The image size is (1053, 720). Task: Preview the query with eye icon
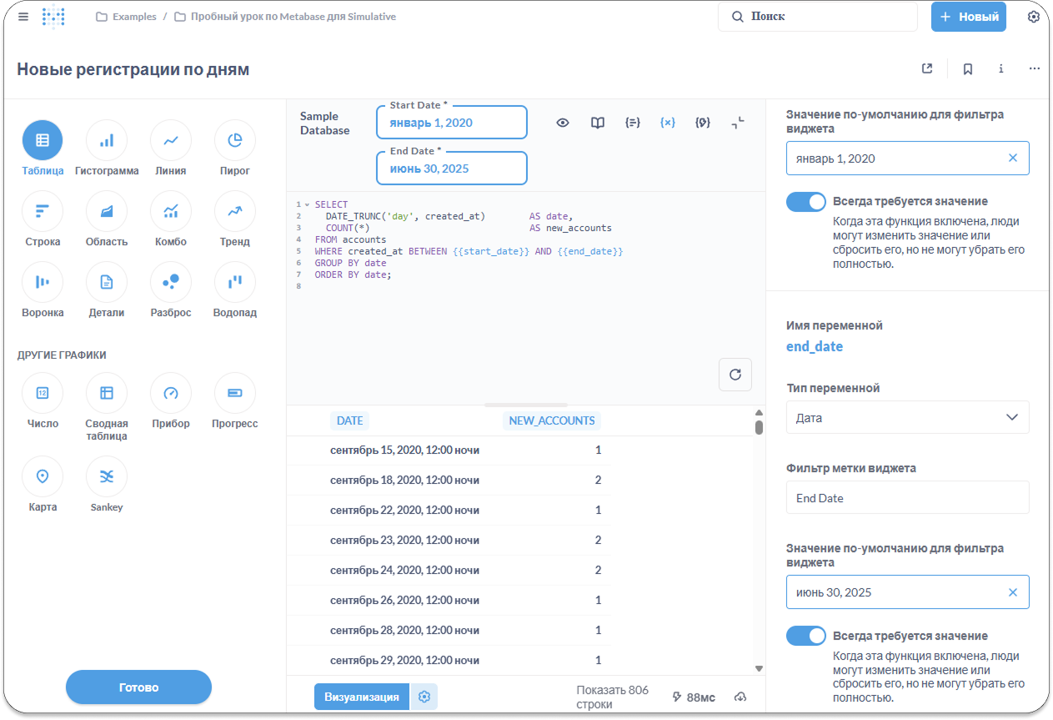(x=563, y=123)
